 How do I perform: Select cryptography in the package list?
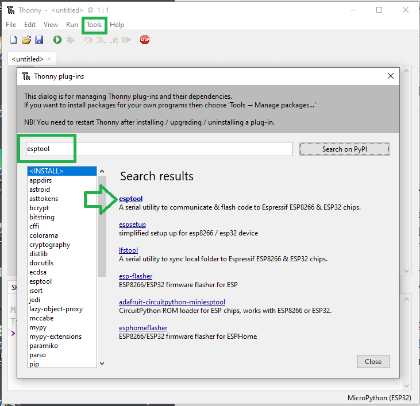[62, 245]
